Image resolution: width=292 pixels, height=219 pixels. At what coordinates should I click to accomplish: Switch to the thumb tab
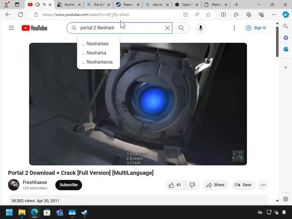coord(68,5)
